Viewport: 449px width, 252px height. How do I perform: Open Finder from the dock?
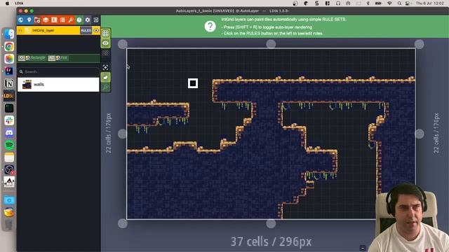pyautogui.click(x=9, y=34)
